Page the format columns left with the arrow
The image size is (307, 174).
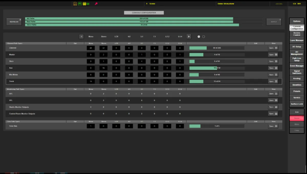[x=81, y=37]
